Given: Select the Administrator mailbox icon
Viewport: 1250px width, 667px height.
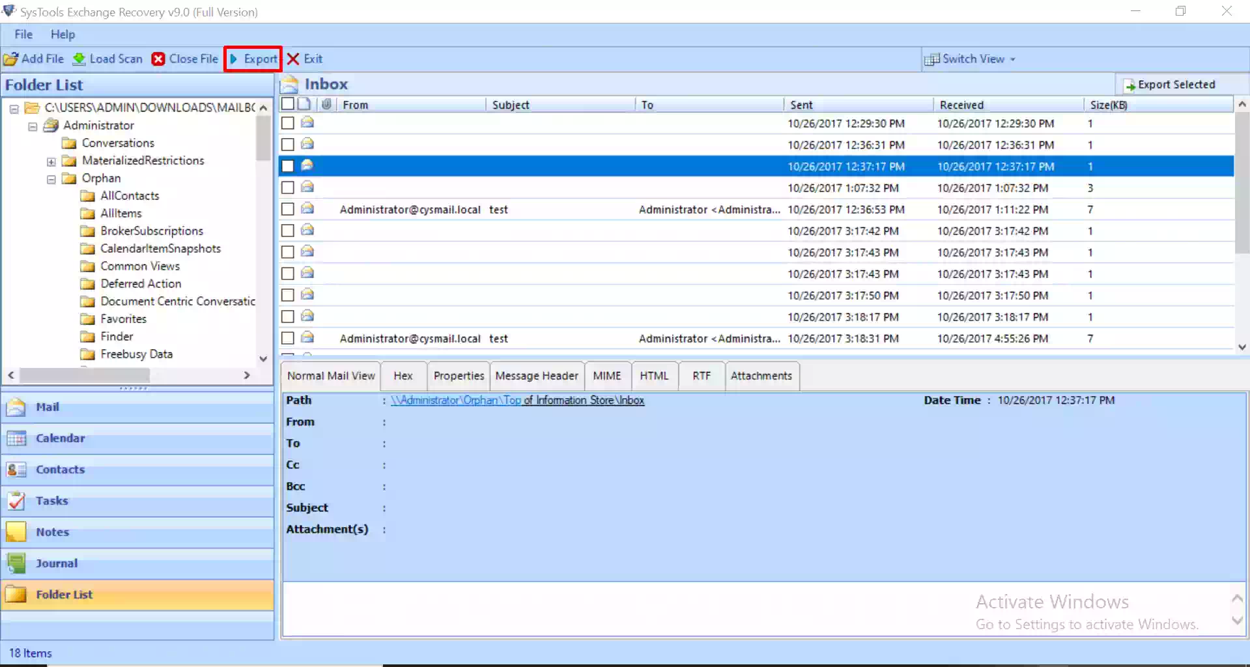Looking at the screenshot, I should tap(51, 126).
